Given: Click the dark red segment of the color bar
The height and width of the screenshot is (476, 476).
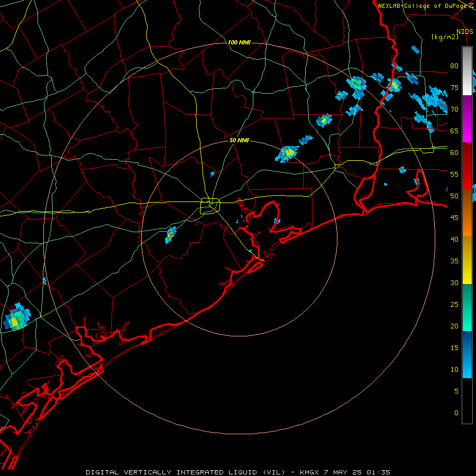Looking at the screenshot, I should coord(467,166).
